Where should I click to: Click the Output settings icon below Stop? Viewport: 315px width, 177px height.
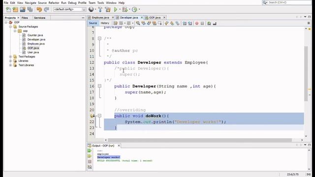[x=90, y=167]
